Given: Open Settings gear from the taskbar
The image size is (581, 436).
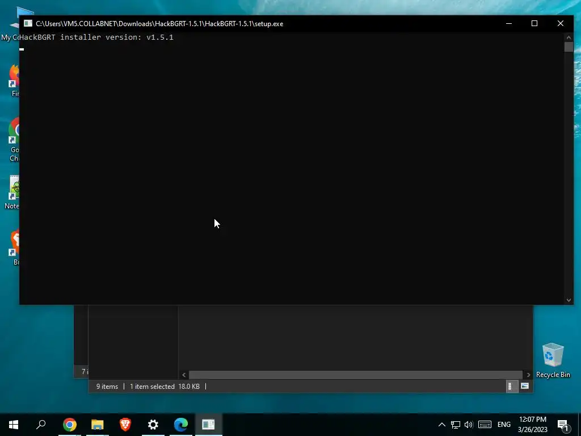Looking at the screenshot, I should click(x=153, y=425).
